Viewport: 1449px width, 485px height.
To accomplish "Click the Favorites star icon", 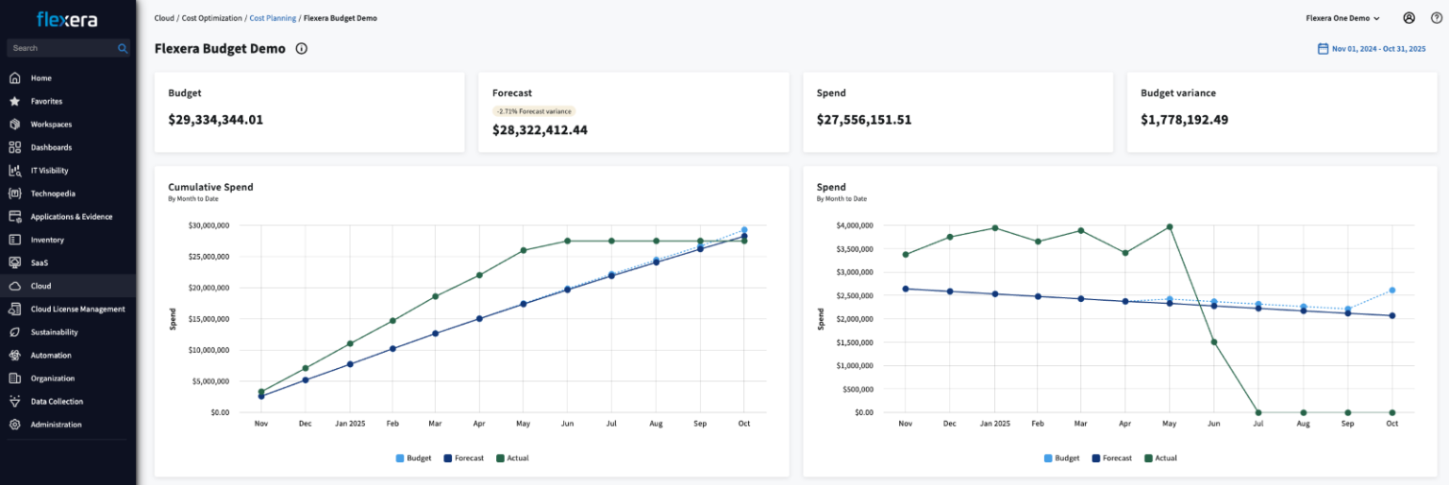I will click(x=14, y=101).
